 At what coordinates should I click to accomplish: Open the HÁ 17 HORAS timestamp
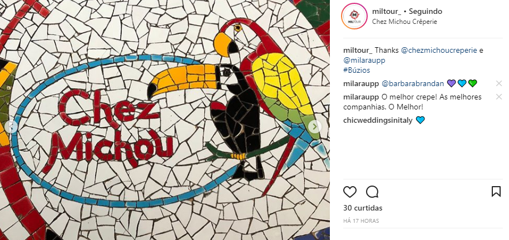pyautogui.click(x=361, y=221)
